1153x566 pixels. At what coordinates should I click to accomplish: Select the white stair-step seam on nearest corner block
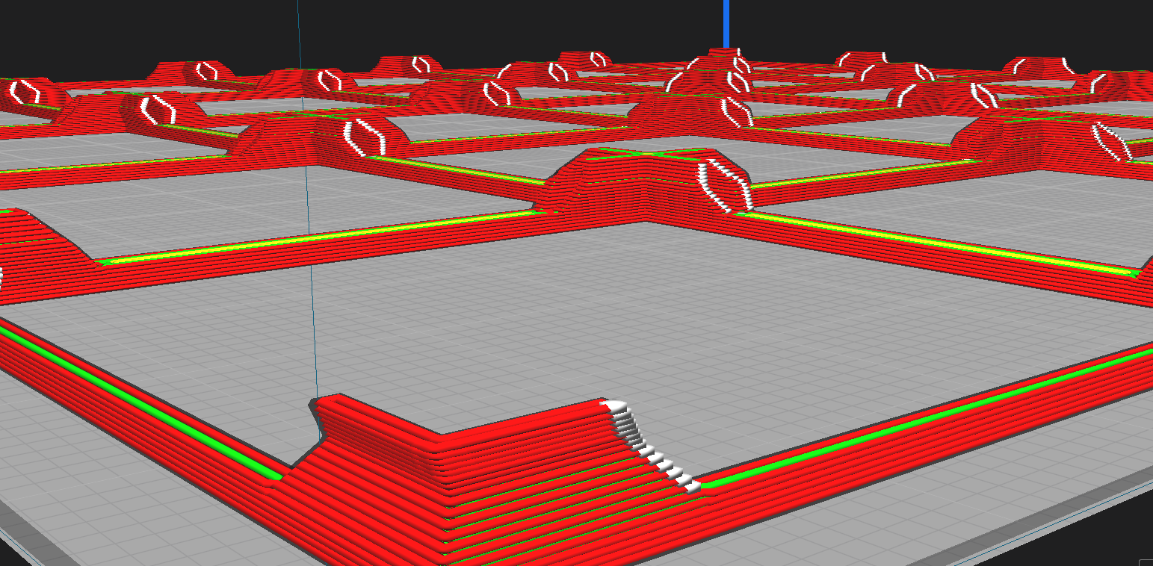tap(652, 446)
